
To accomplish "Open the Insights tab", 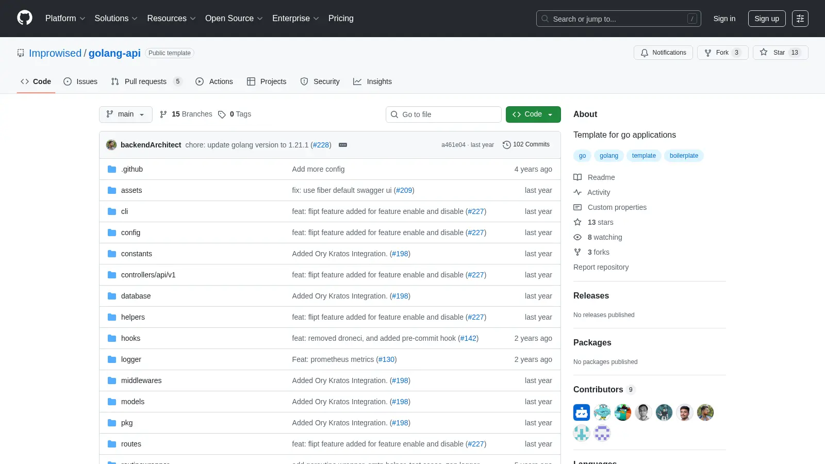I will 372,81.
